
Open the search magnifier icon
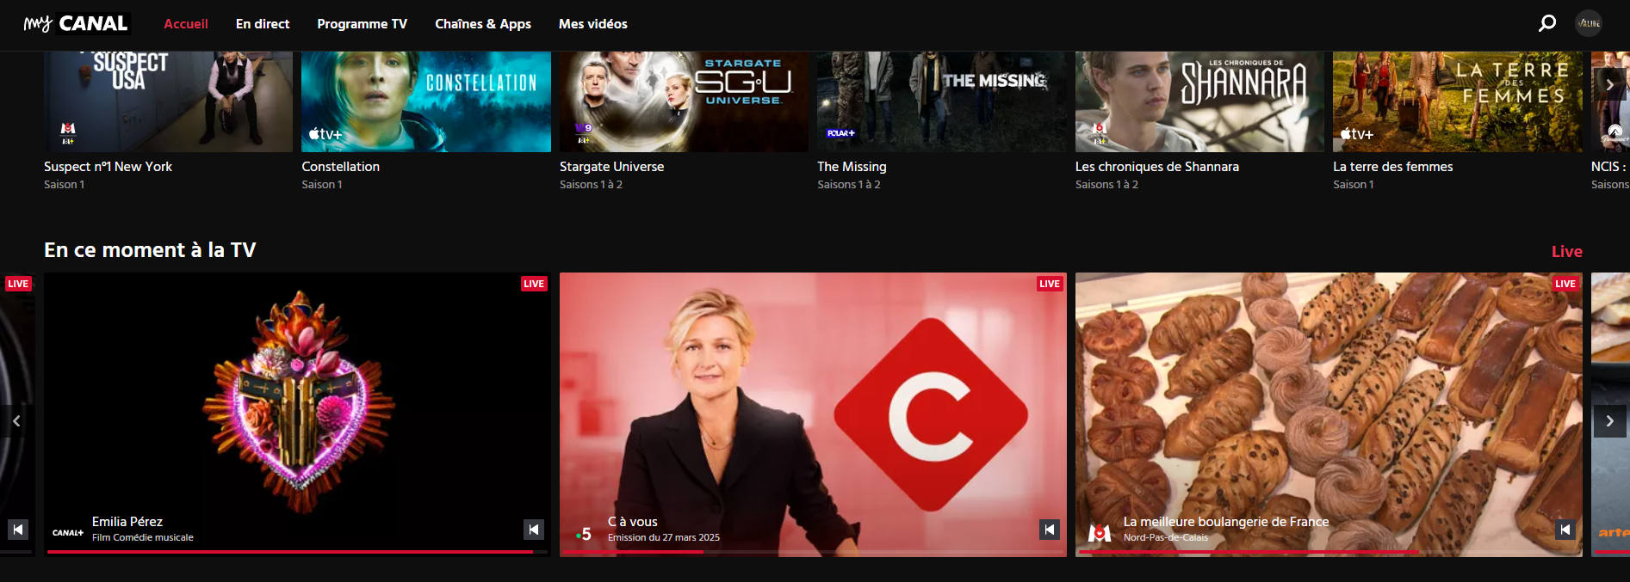[1547, 23]
